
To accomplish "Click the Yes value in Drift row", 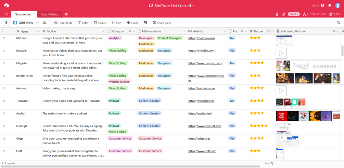I will 232,151.
